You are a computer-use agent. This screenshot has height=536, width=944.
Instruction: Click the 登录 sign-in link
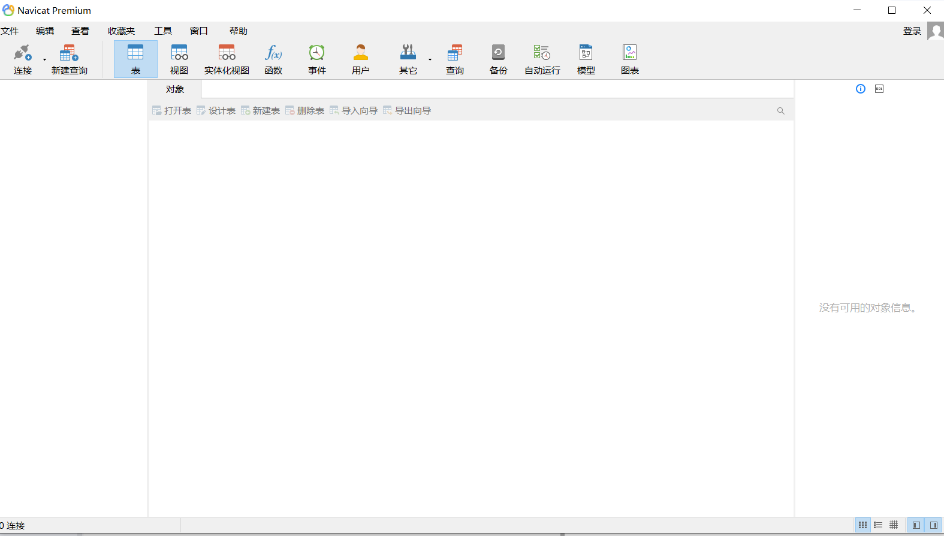(912, 31)
